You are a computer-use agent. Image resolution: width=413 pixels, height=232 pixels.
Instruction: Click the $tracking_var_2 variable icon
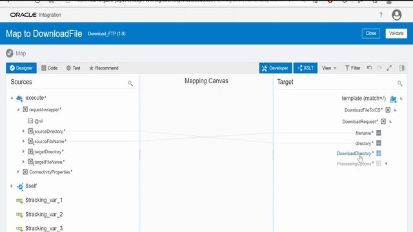point(19,215)
